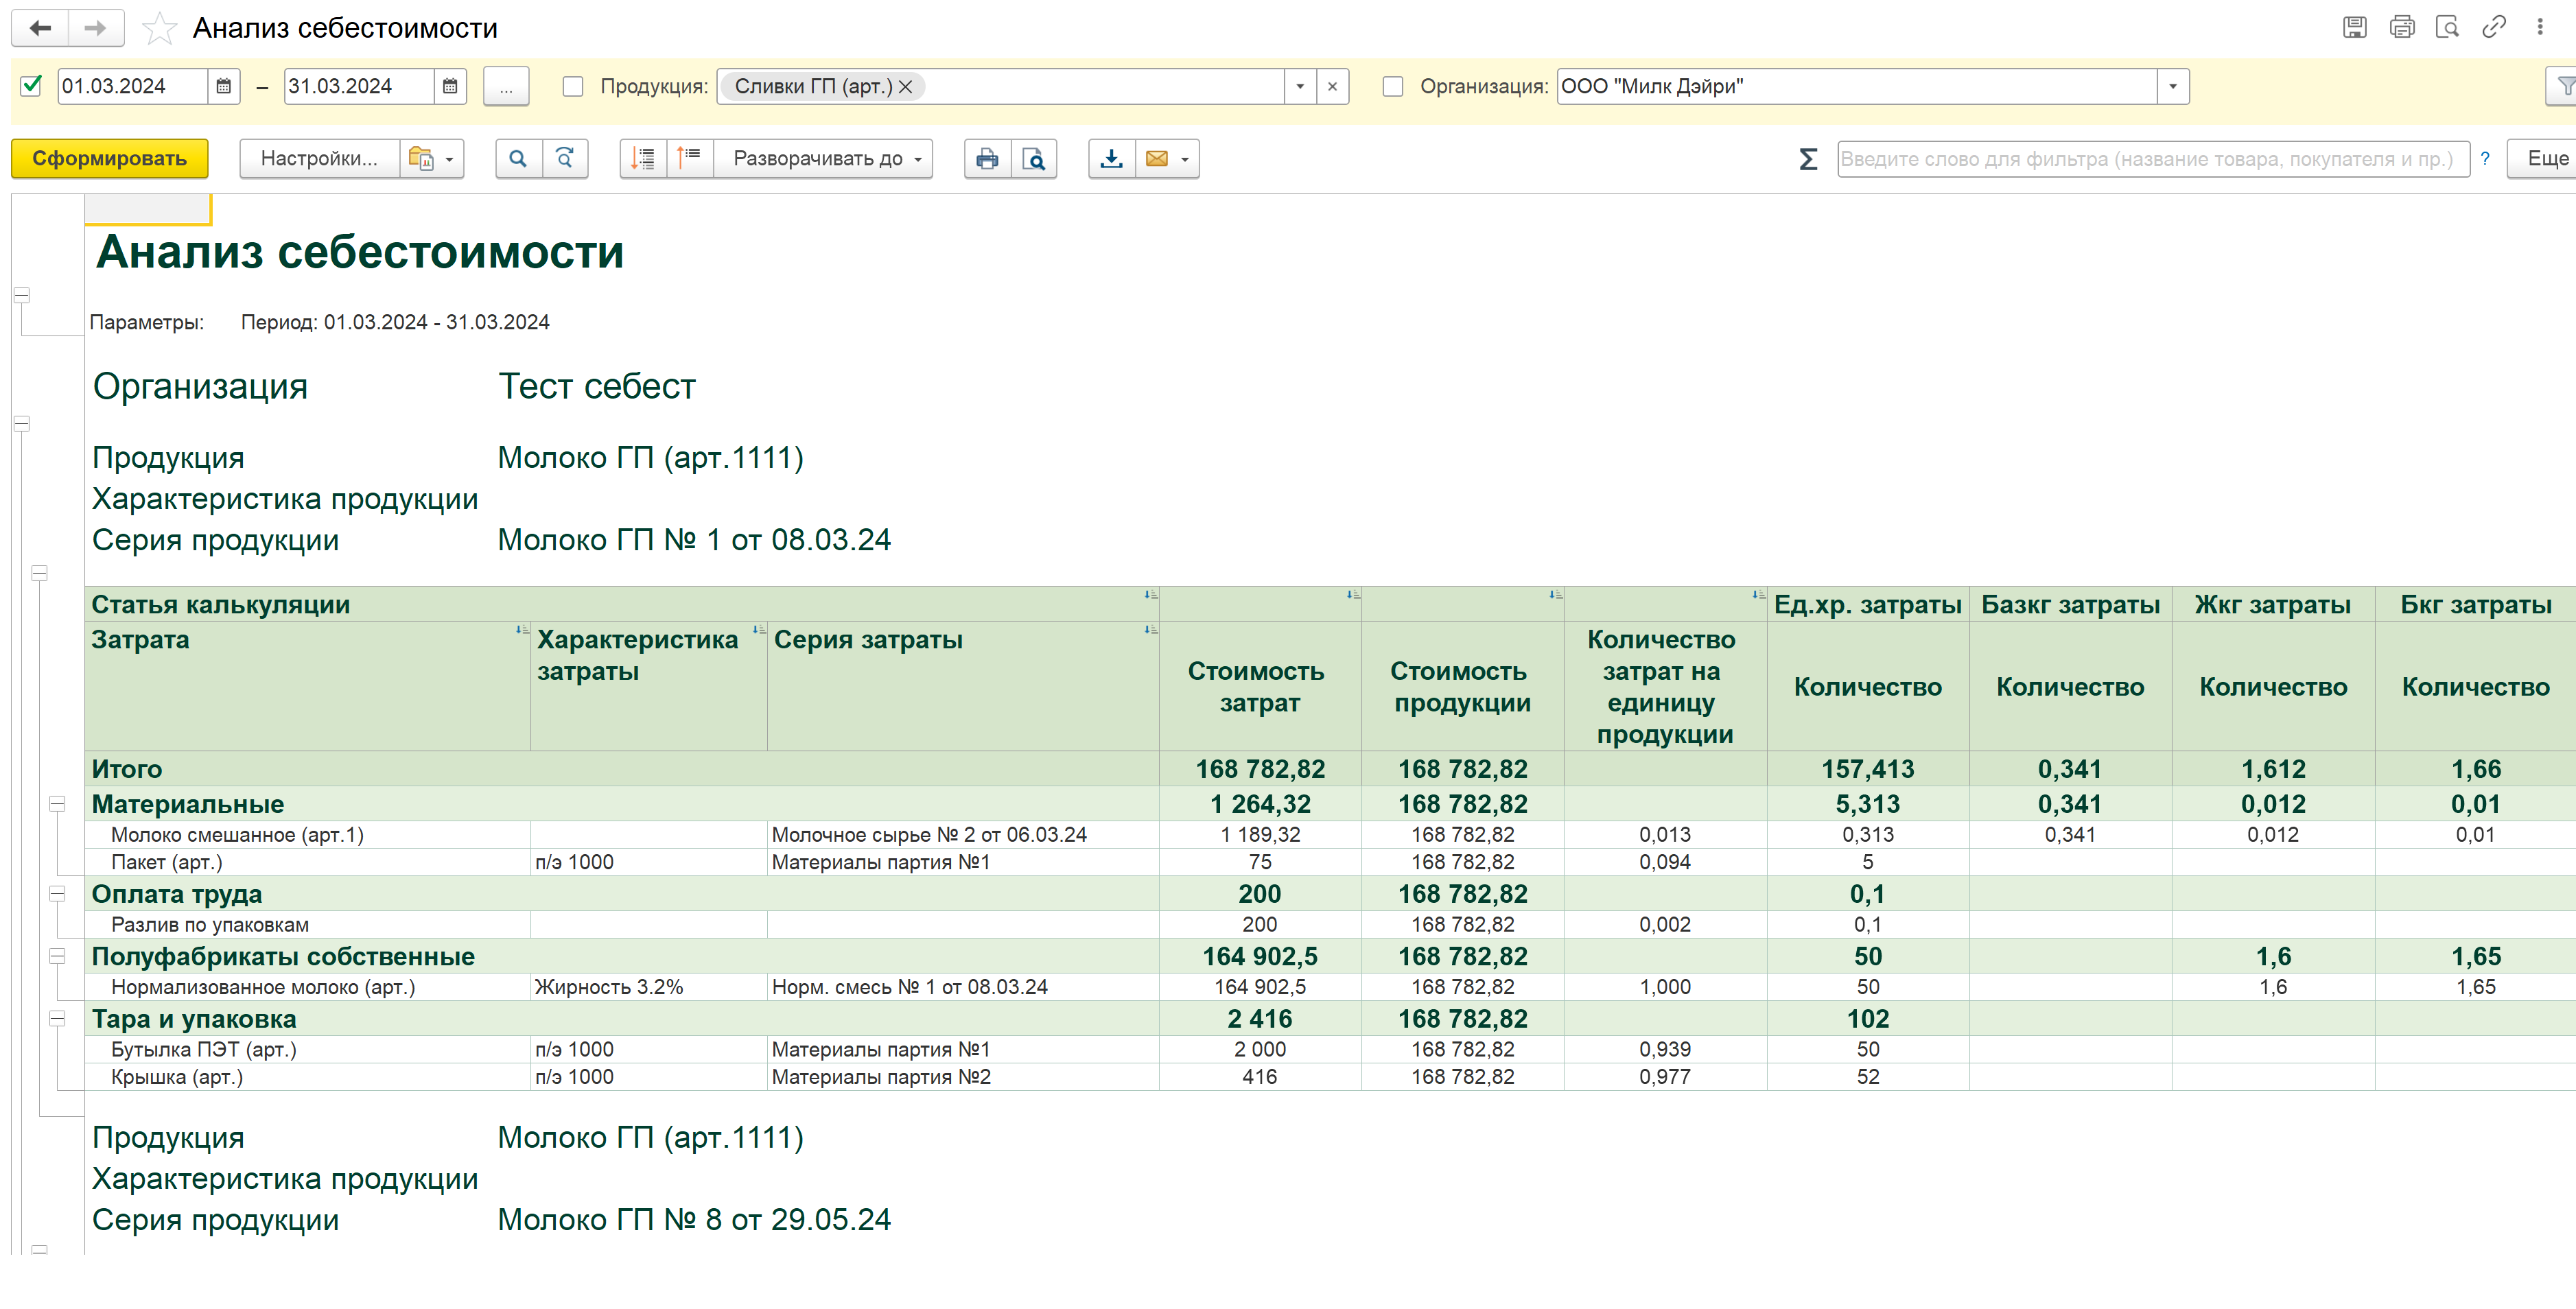Open start date calendar picker

tap(224, 86)
